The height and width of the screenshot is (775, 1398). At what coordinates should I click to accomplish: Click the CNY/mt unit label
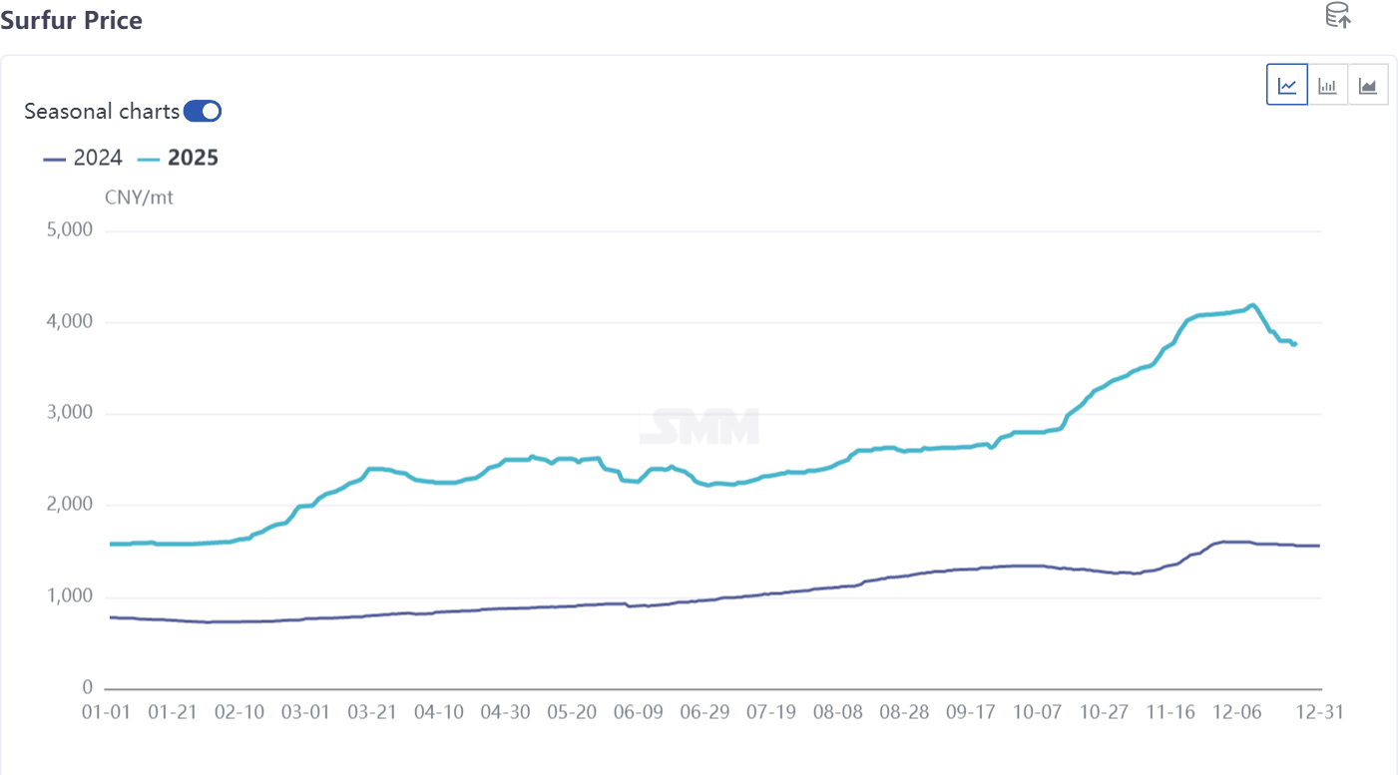click(139, 197)
